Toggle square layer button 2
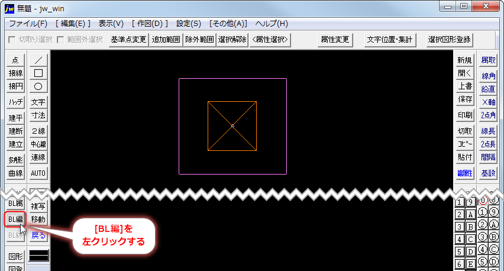Image resolution: width=504 pixels, height=271 pixels. 459,214
